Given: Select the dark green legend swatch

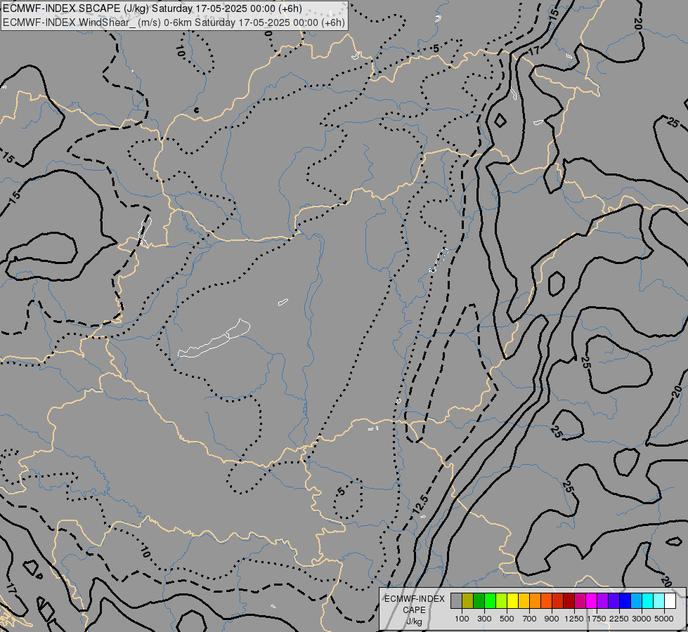Looking at the screenshot, I should [479, 601].
